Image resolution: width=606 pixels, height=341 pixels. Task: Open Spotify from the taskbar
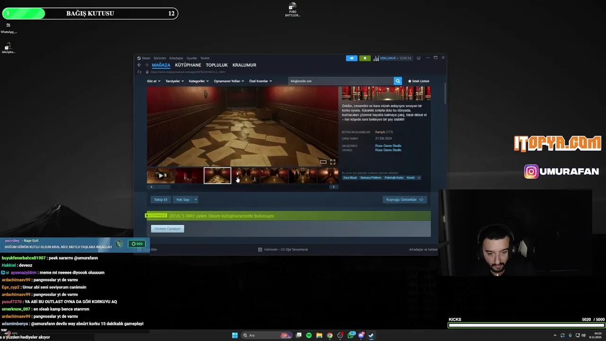point(309,335)
